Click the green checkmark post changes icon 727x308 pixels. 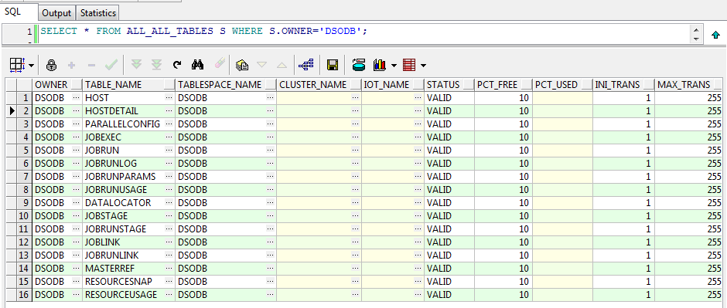(111, 65)
